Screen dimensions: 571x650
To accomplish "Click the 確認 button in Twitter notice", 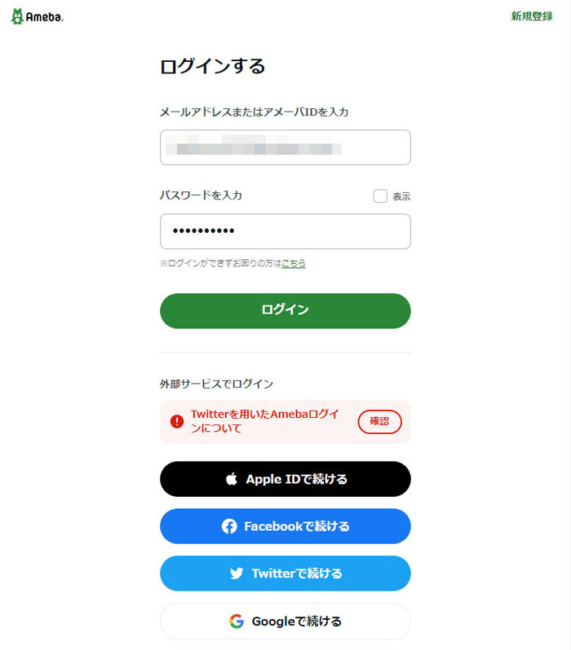I will tap(379, 421).
